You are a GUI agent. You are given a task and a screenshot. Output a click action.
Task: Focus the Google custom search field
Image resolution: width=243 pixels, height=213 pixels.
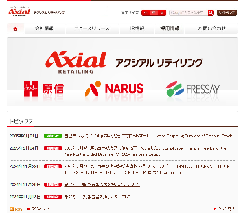coord(189,13)
